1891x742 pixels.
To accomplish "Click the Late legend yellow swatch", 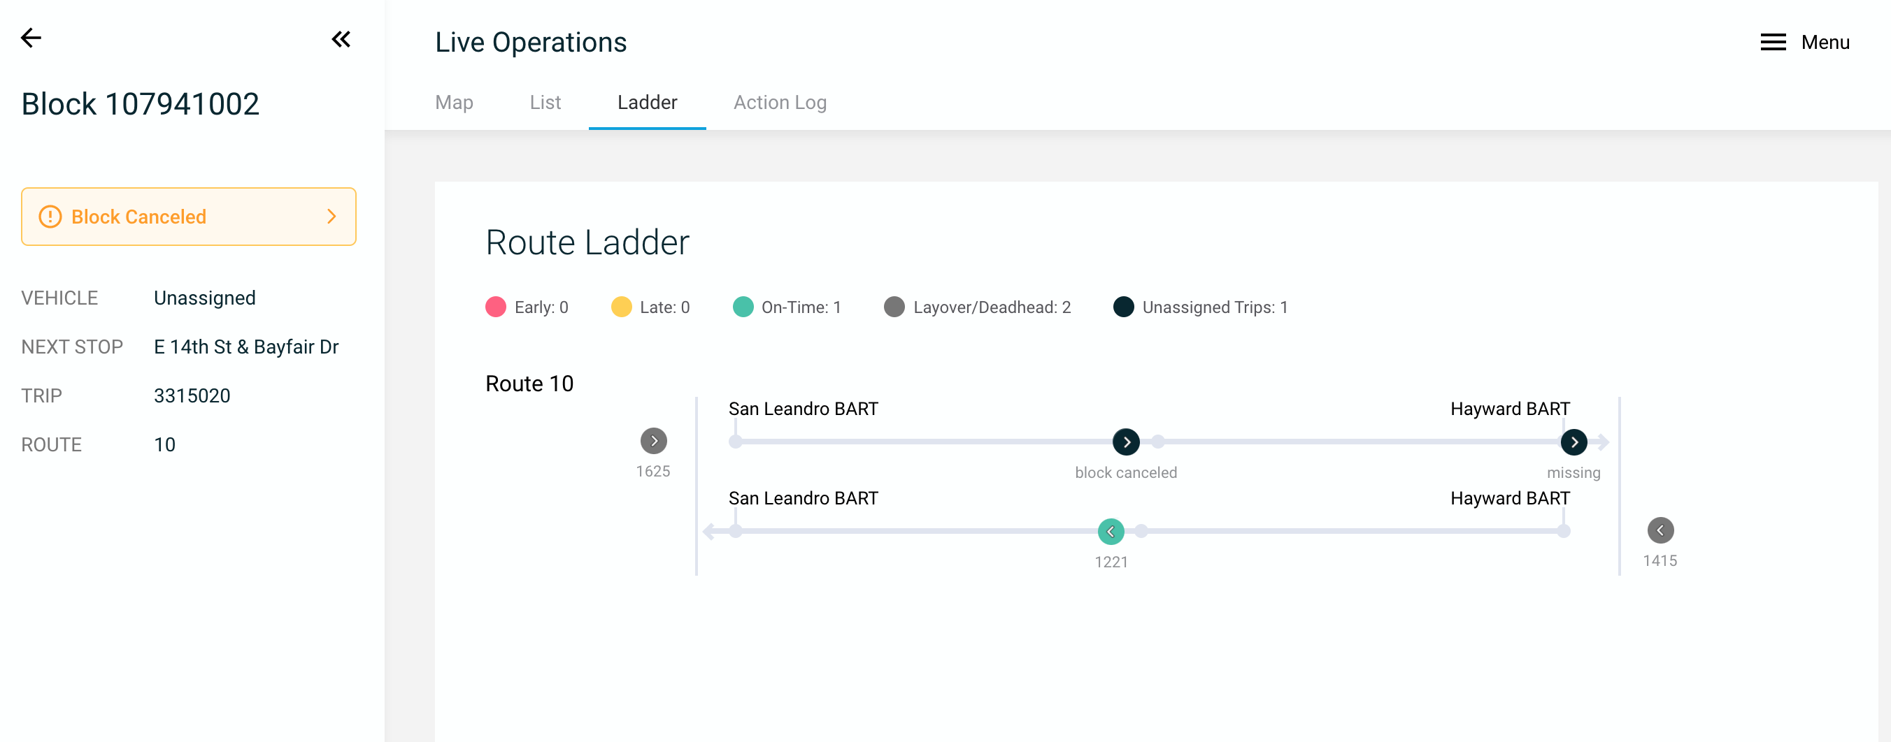I will tap(621, 307).
